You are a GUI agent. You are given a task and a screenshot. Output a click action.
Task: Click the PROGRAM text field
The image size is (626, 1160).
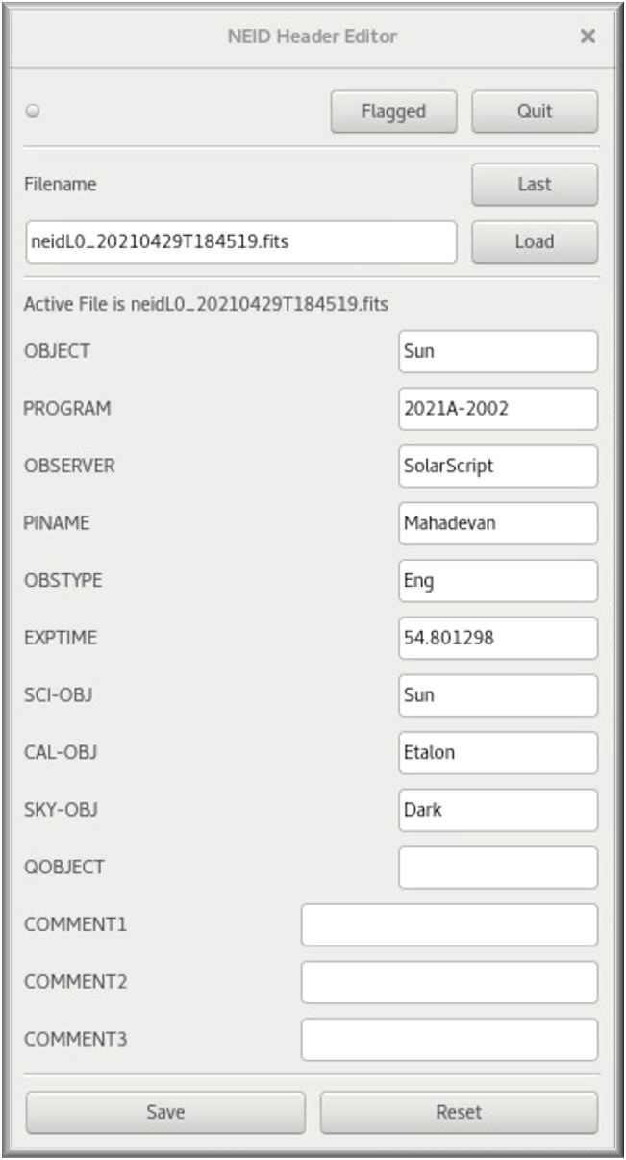pos(497,409)
